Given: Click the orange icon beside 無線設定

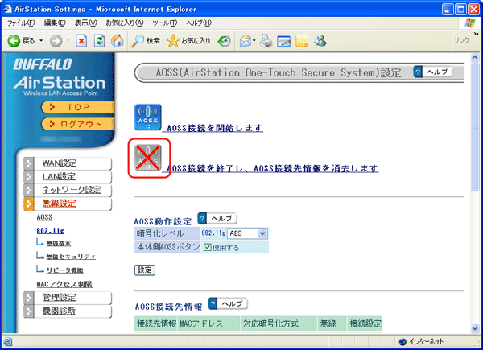Looking at the screenshot, I should click(29, 204).
